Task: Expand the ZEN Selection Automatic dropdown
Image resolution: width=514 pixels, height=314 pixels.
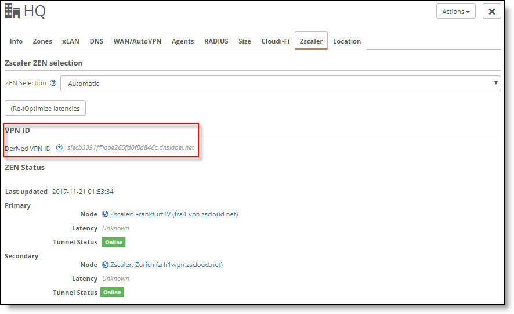Action: (x=281, y=84)
